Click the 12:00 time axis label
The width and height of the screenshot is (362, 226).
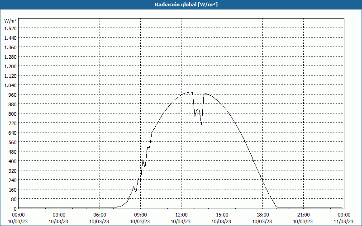point(181,215)
